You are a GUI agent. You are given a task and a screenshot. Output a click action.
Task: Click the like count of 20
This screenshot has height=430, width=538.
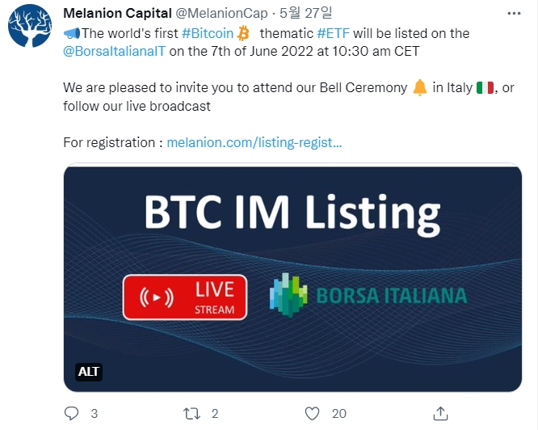click(x=338, y=413)
